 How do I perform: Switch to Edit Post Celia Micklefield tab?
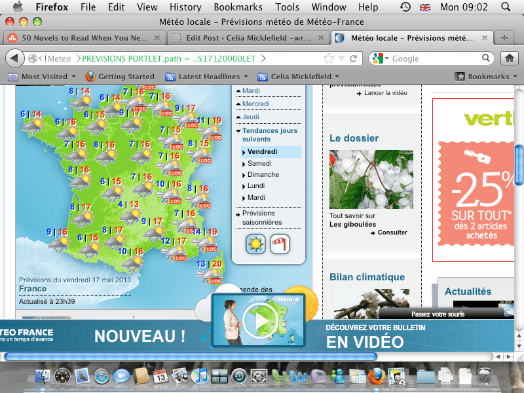pos(248,38)
